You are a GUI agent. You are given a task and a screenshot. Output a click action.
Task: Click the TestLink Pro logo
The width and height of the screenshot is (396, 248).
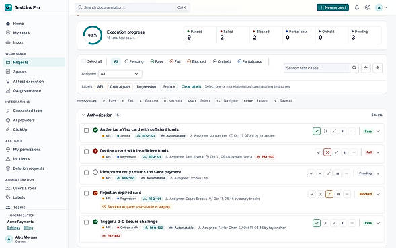point(8,7)
